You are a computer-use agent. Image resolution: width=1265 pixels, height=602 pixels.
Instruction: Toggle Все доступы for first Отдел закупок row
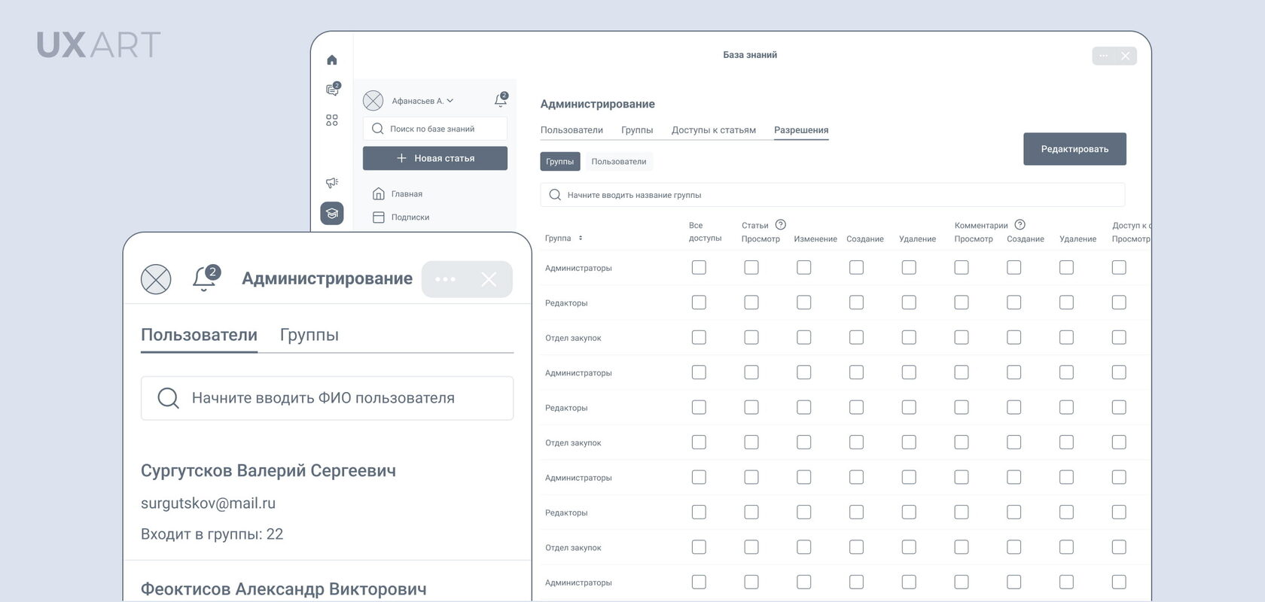tap(700, 337)
